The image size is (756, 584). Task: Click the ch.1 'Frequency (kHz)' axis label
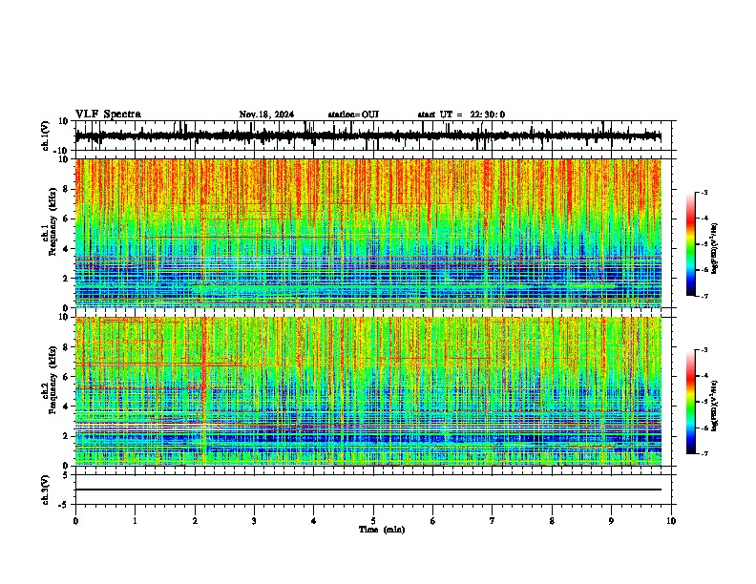point(52,223)
